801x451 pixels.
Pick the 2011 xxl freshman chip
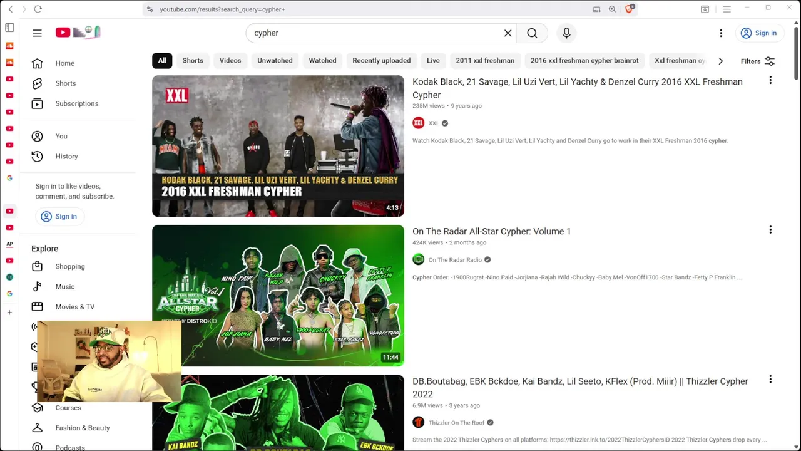pyautogui.click(x=485, y=60)
